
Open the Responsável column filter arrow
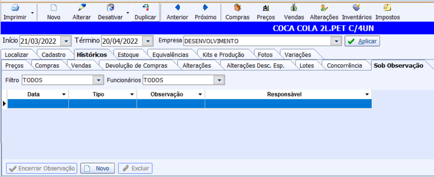367,95
